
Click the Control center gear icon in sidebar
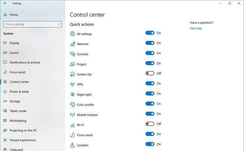[x=5, y=82]
